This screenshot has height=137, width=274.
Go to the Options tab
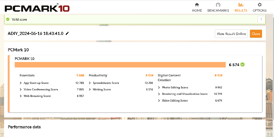tap(260, 8)
